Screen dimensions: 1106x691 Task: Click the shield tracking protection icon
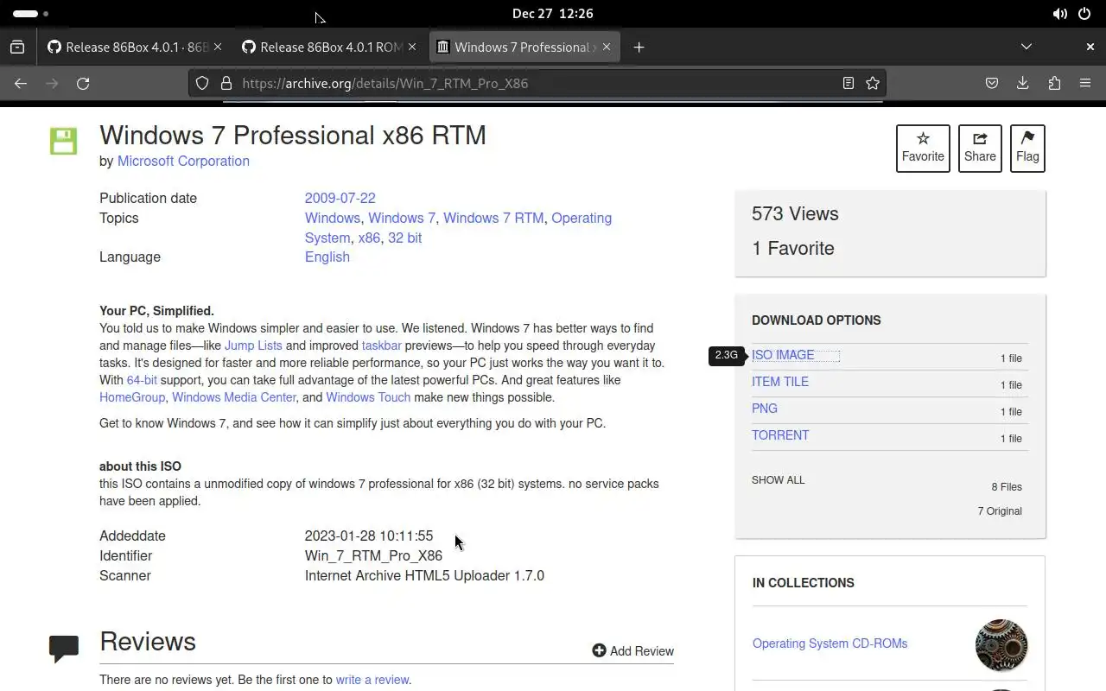[202, 84]
